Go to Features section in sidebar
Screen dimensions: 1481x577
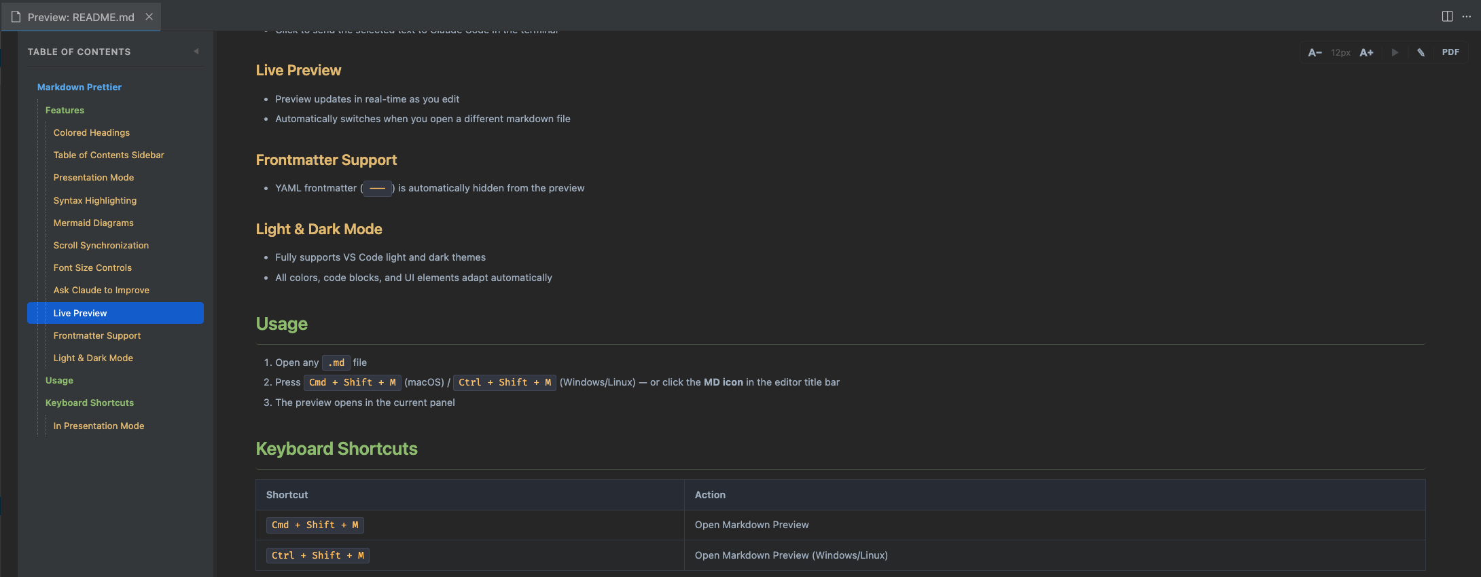point(65,110)
